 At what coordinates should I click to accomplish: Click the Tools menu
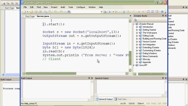click(x=70, y=7)
